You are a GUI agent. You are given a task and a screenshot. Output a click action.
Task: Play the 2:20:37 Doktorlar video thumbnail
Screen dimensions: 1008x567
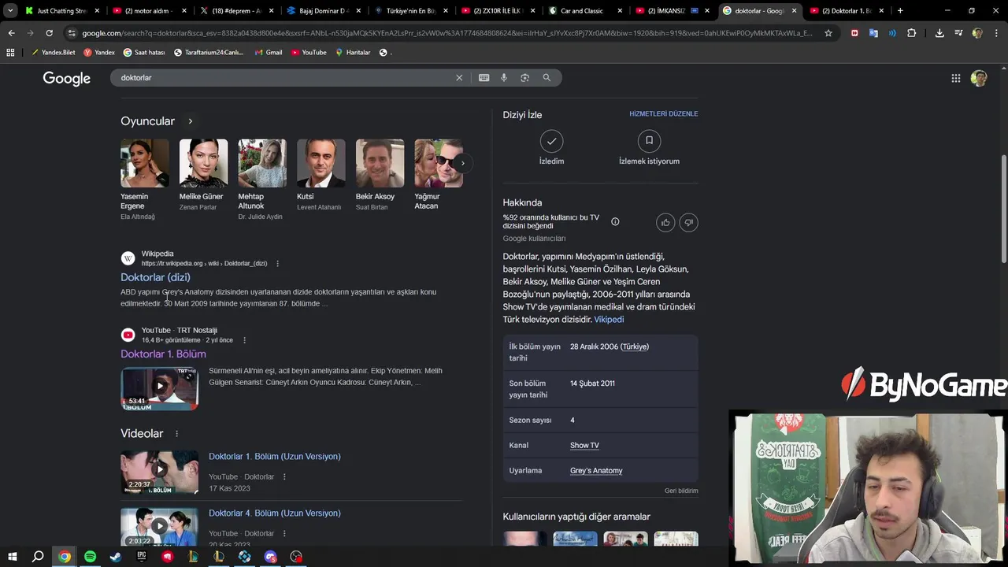159,472
